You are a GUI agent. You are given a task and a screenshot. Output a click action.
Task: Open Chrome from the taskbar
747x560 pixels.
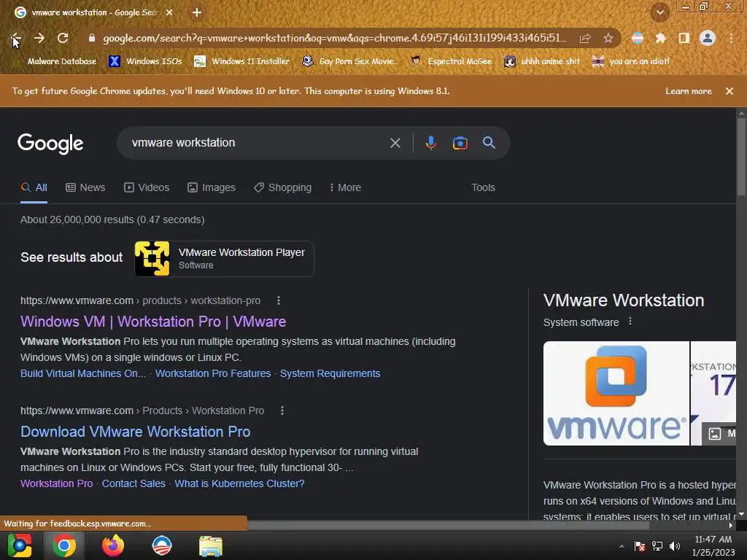(64, 545)
